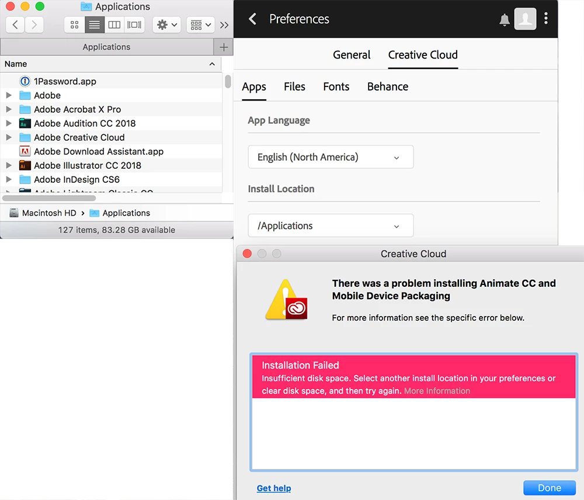Open the Files sub-tab
This screenshot has height=500, width=584.
(294, 87)
